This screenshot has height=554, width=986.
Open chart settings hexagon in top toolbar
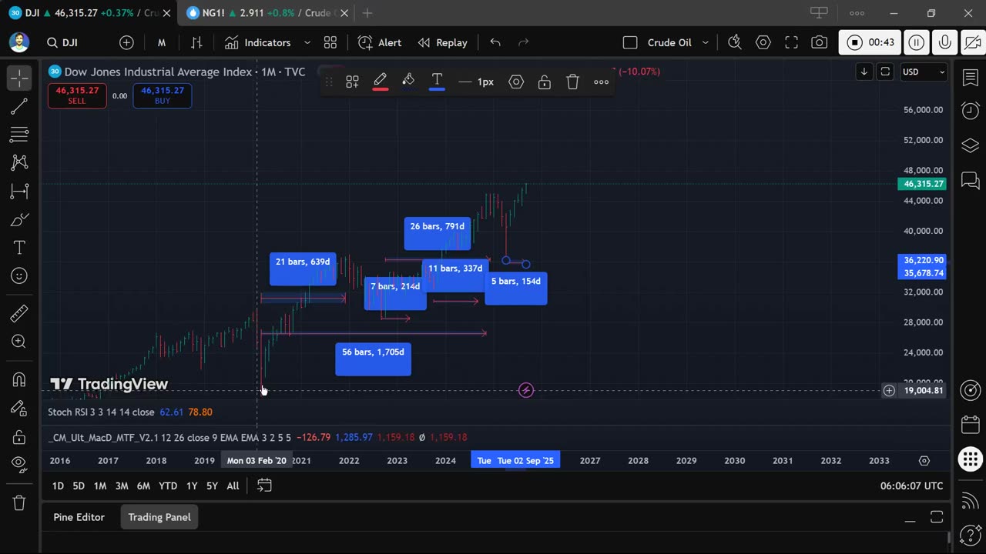pos(763,42)
